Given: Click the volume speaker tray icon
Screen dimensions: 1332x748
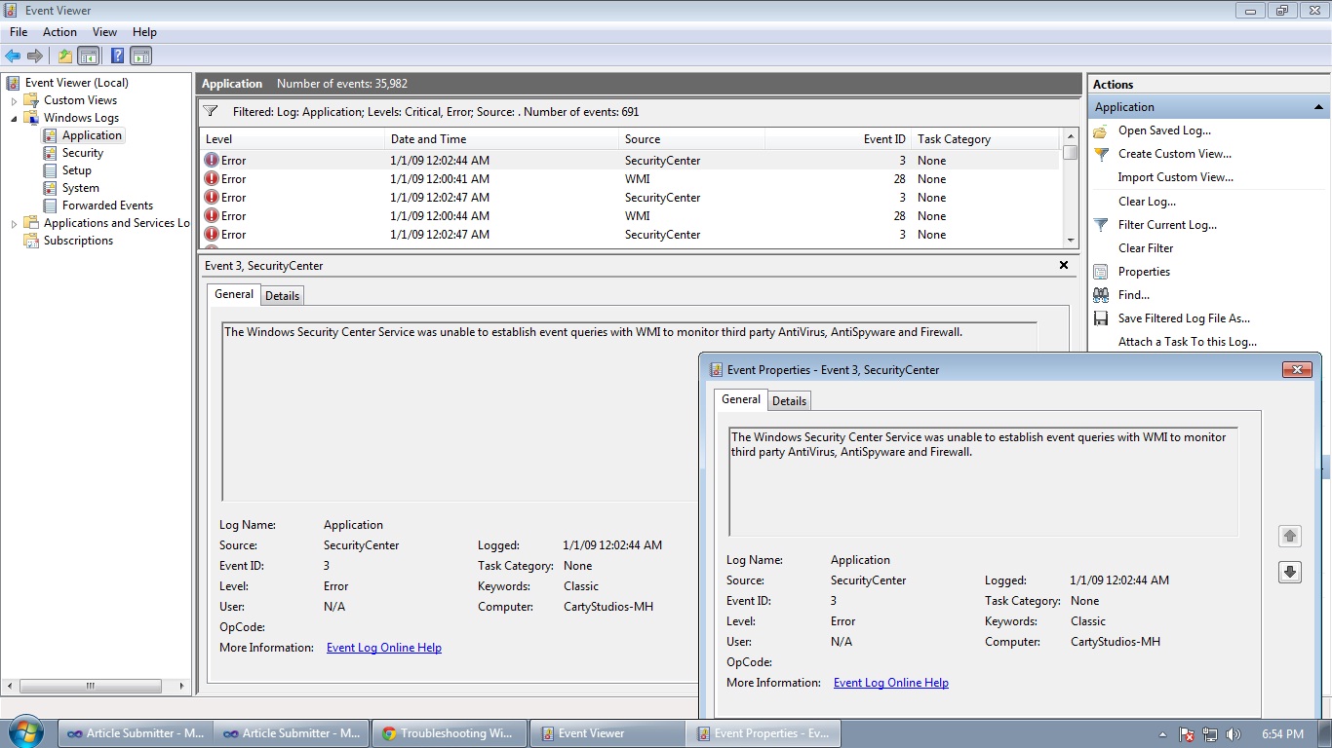Looking at the screenshot, I should (x=1234, y=734).
